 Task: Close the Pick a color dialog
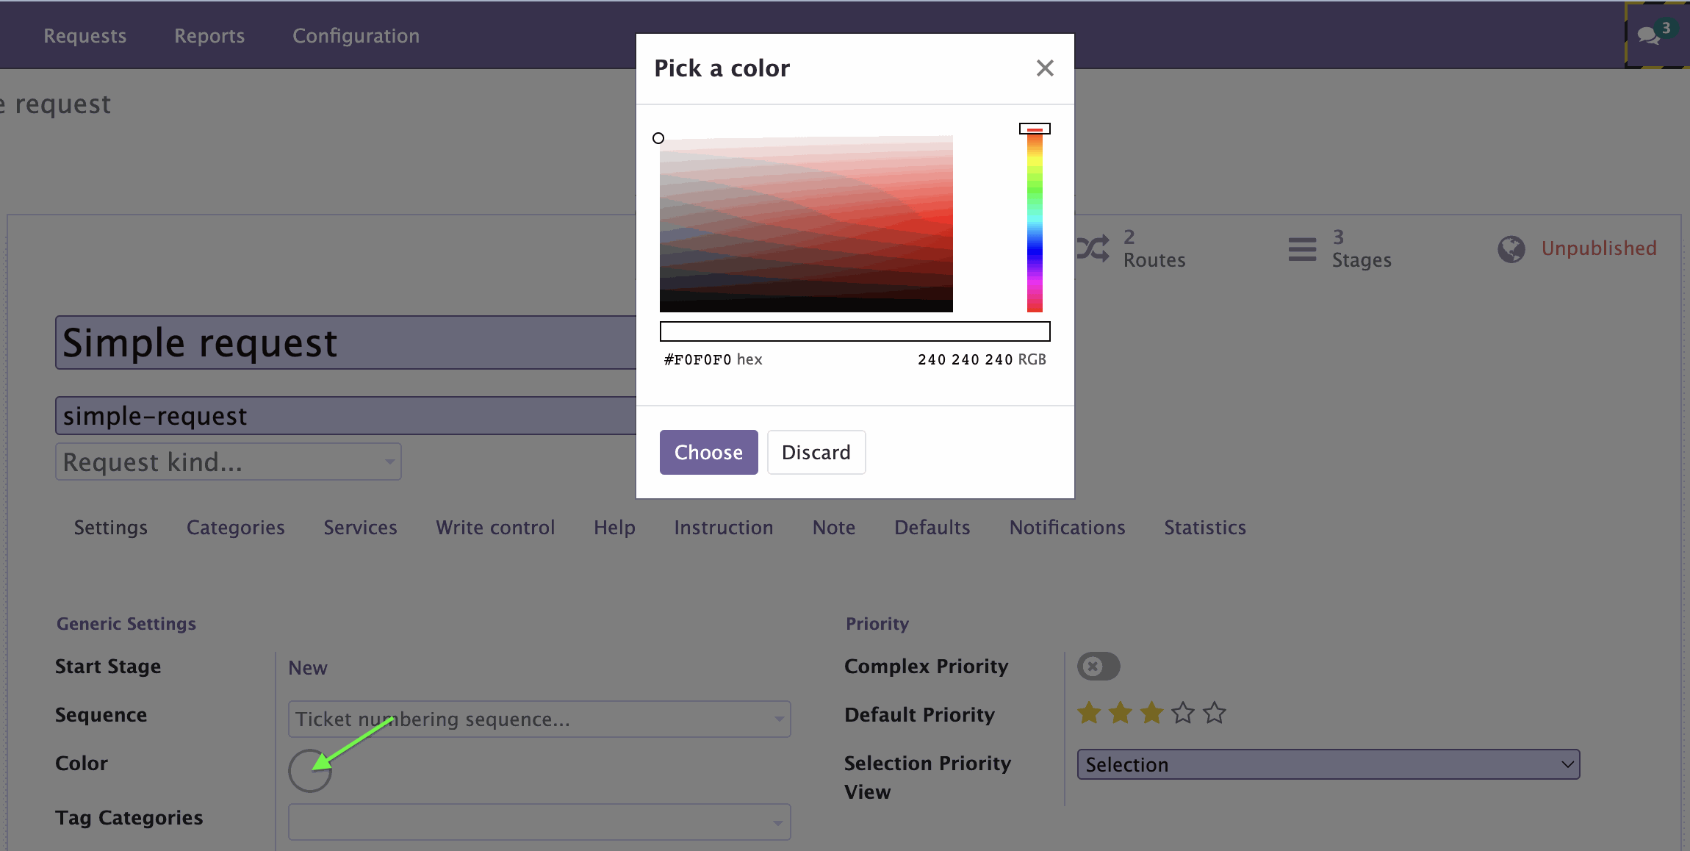pyautogui.click(x=1044, y=68)
